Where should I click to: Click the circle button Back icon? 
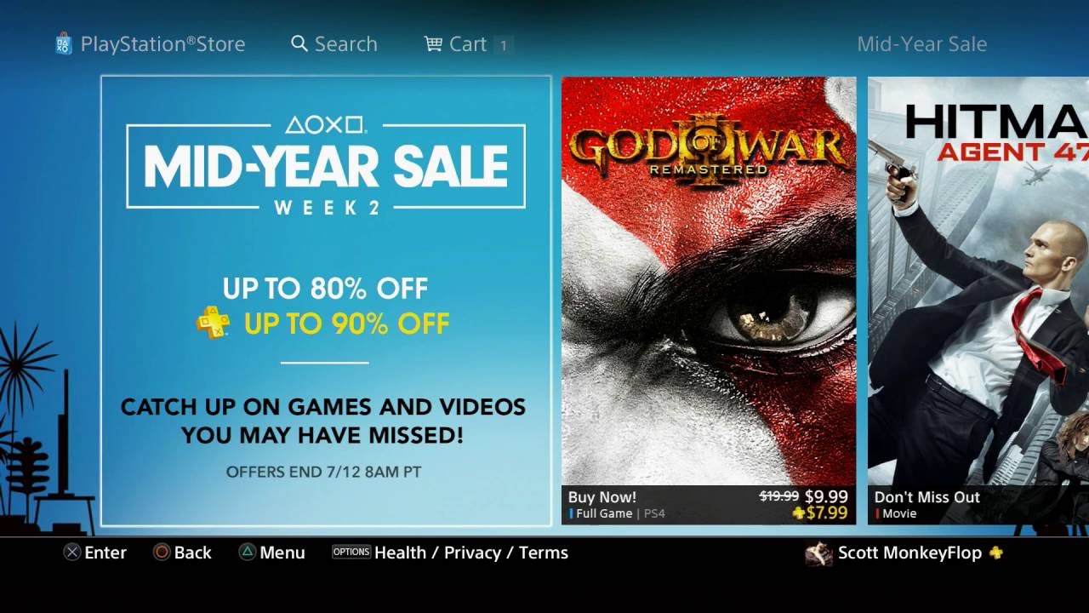pyautogui.click(x=162, y=553)
